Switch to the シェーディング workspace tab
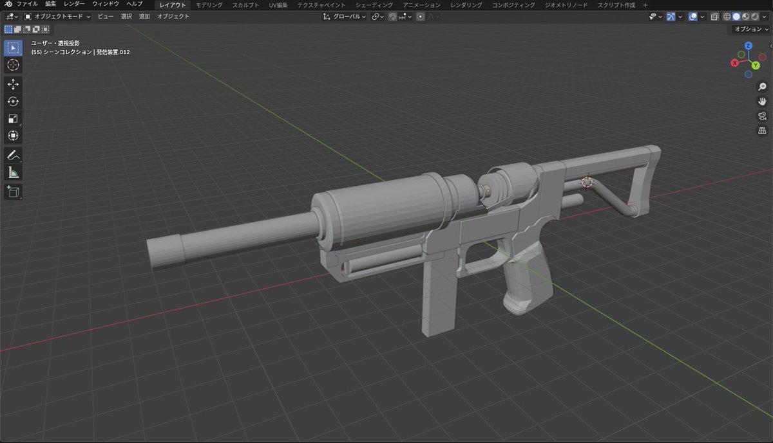This screenshot has width=773, height=443. (374, 5)
